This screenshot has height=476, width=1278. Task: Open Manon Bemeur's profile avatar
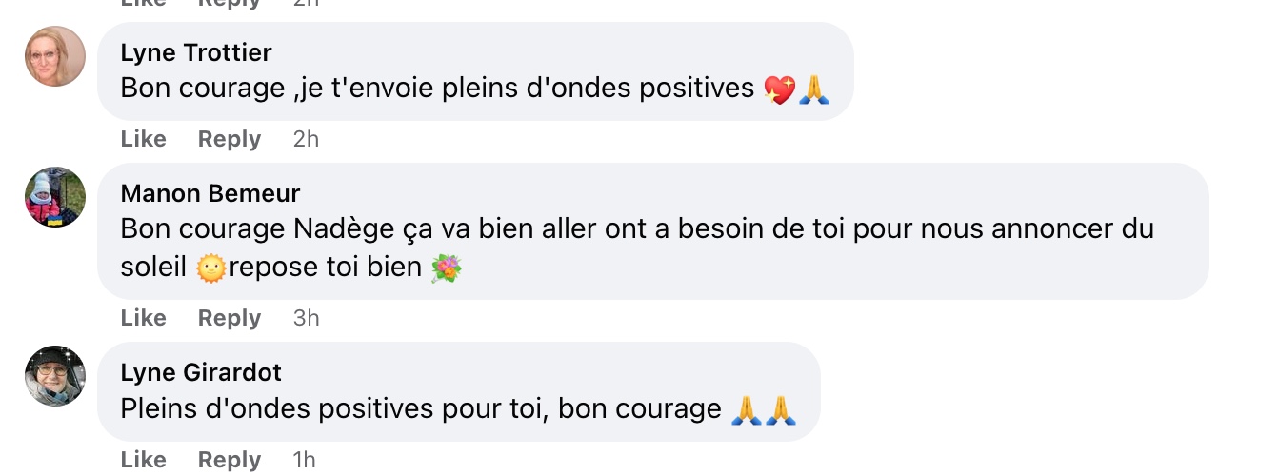54,197
